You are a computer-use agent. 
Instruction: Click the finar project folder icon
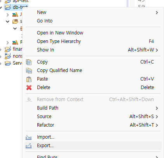(8, 49)
